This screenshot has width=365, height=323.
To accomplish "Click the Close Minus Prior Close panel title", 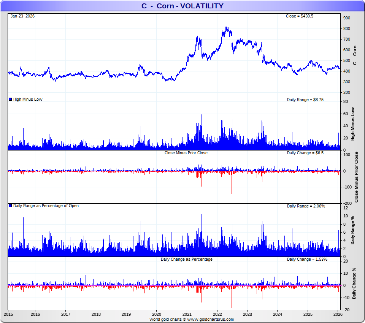I will coord(186,153).
